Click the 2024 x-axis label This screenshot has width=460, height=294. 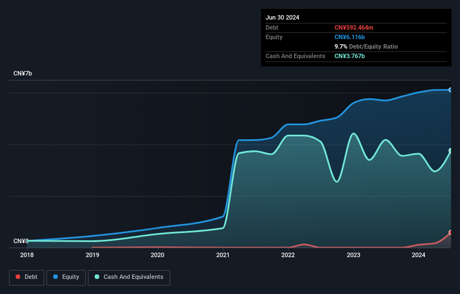pyautogui.click(x=419, y=255)
